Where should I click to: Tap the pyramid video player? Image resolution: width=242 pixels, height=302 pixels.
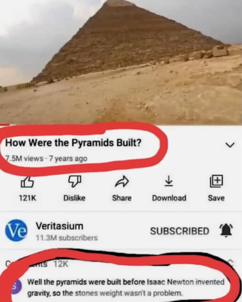121,62
